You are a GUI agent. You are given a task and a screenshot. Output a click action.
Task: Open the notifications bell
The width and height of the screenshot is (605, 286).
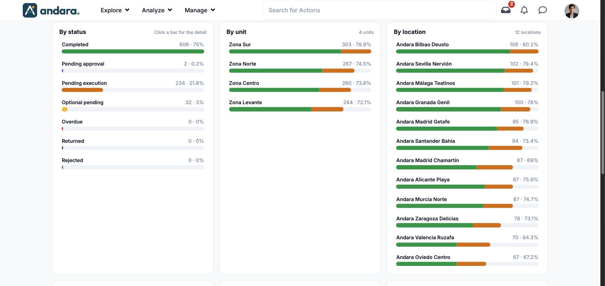click(x=524, y=10)
